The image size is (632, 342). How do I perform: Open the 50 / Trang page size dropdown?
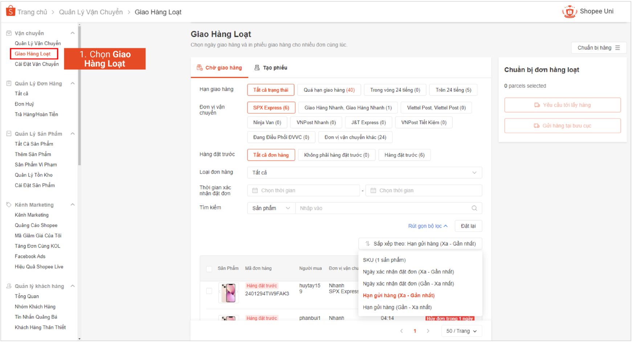[461, 330]
